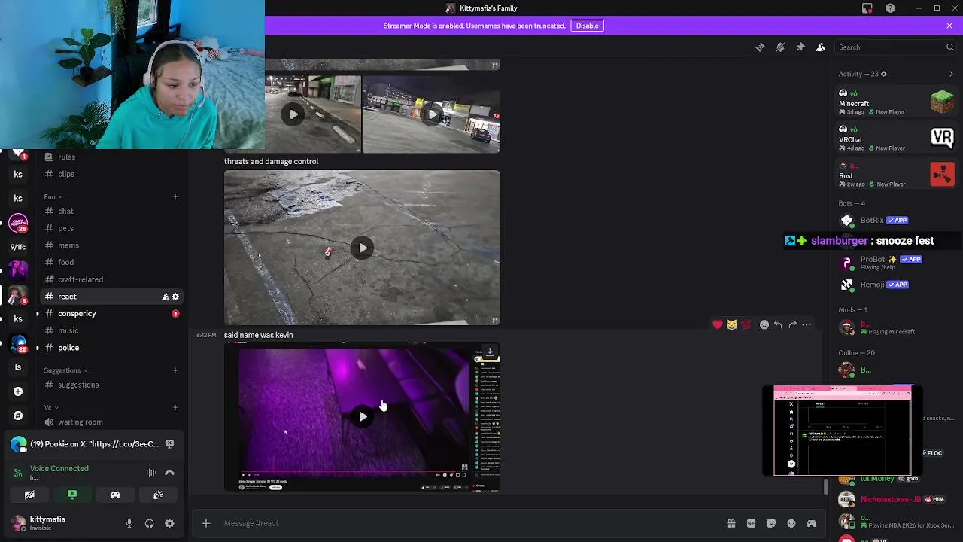Toggle noise suppression waveform icon
The width and height of the screenshot is (963, 542).
(x=151, y=473)
